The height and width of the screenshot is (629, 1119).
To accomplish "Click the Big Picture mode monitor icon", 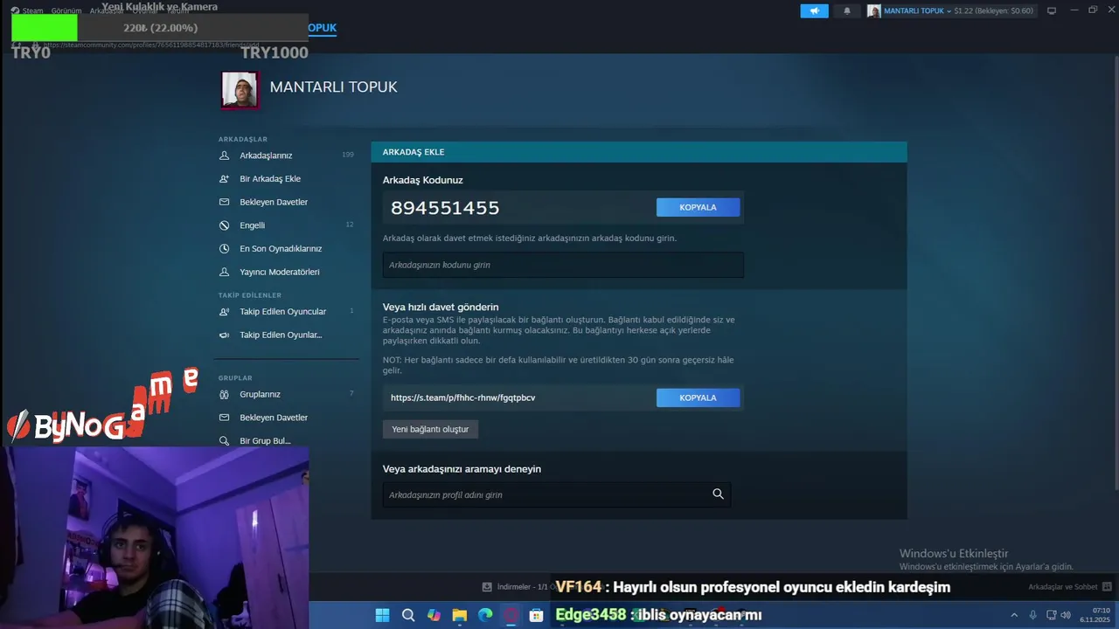I will 1052,10.
